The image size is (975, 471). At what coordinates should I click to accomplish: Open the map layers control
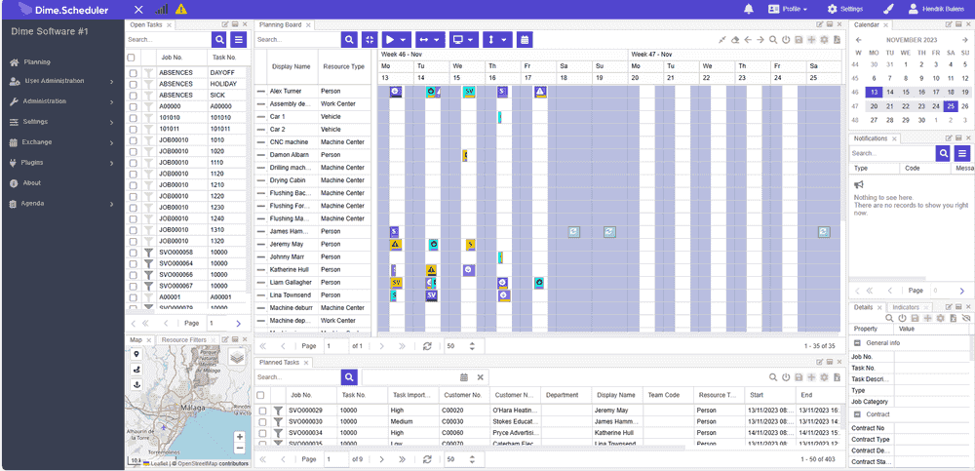coord(237,357)
